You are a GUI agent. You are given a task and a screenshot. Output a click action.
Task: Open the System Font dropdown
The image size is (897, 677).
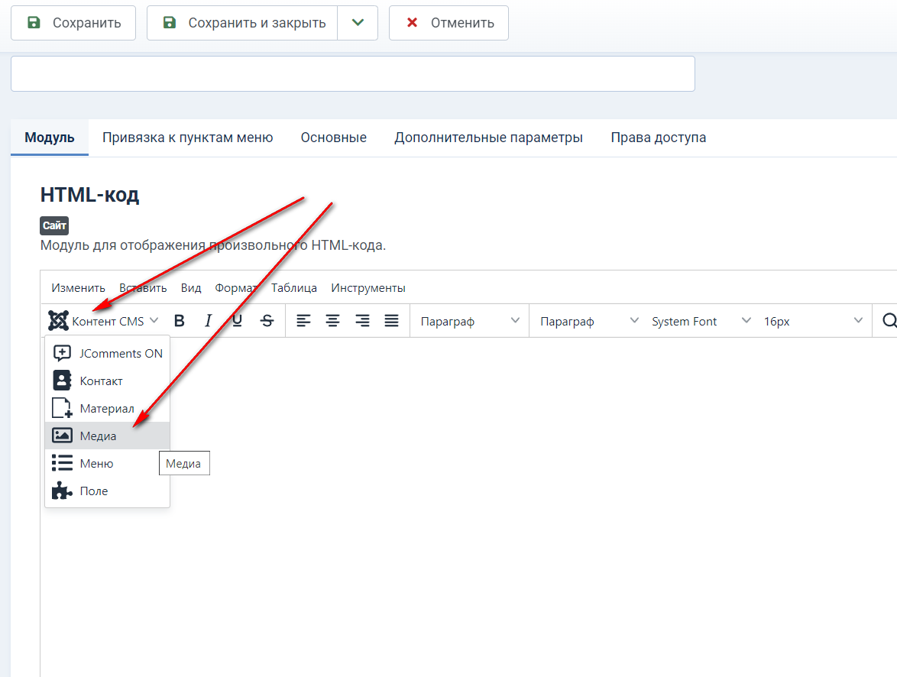click(x=701, y=321)
